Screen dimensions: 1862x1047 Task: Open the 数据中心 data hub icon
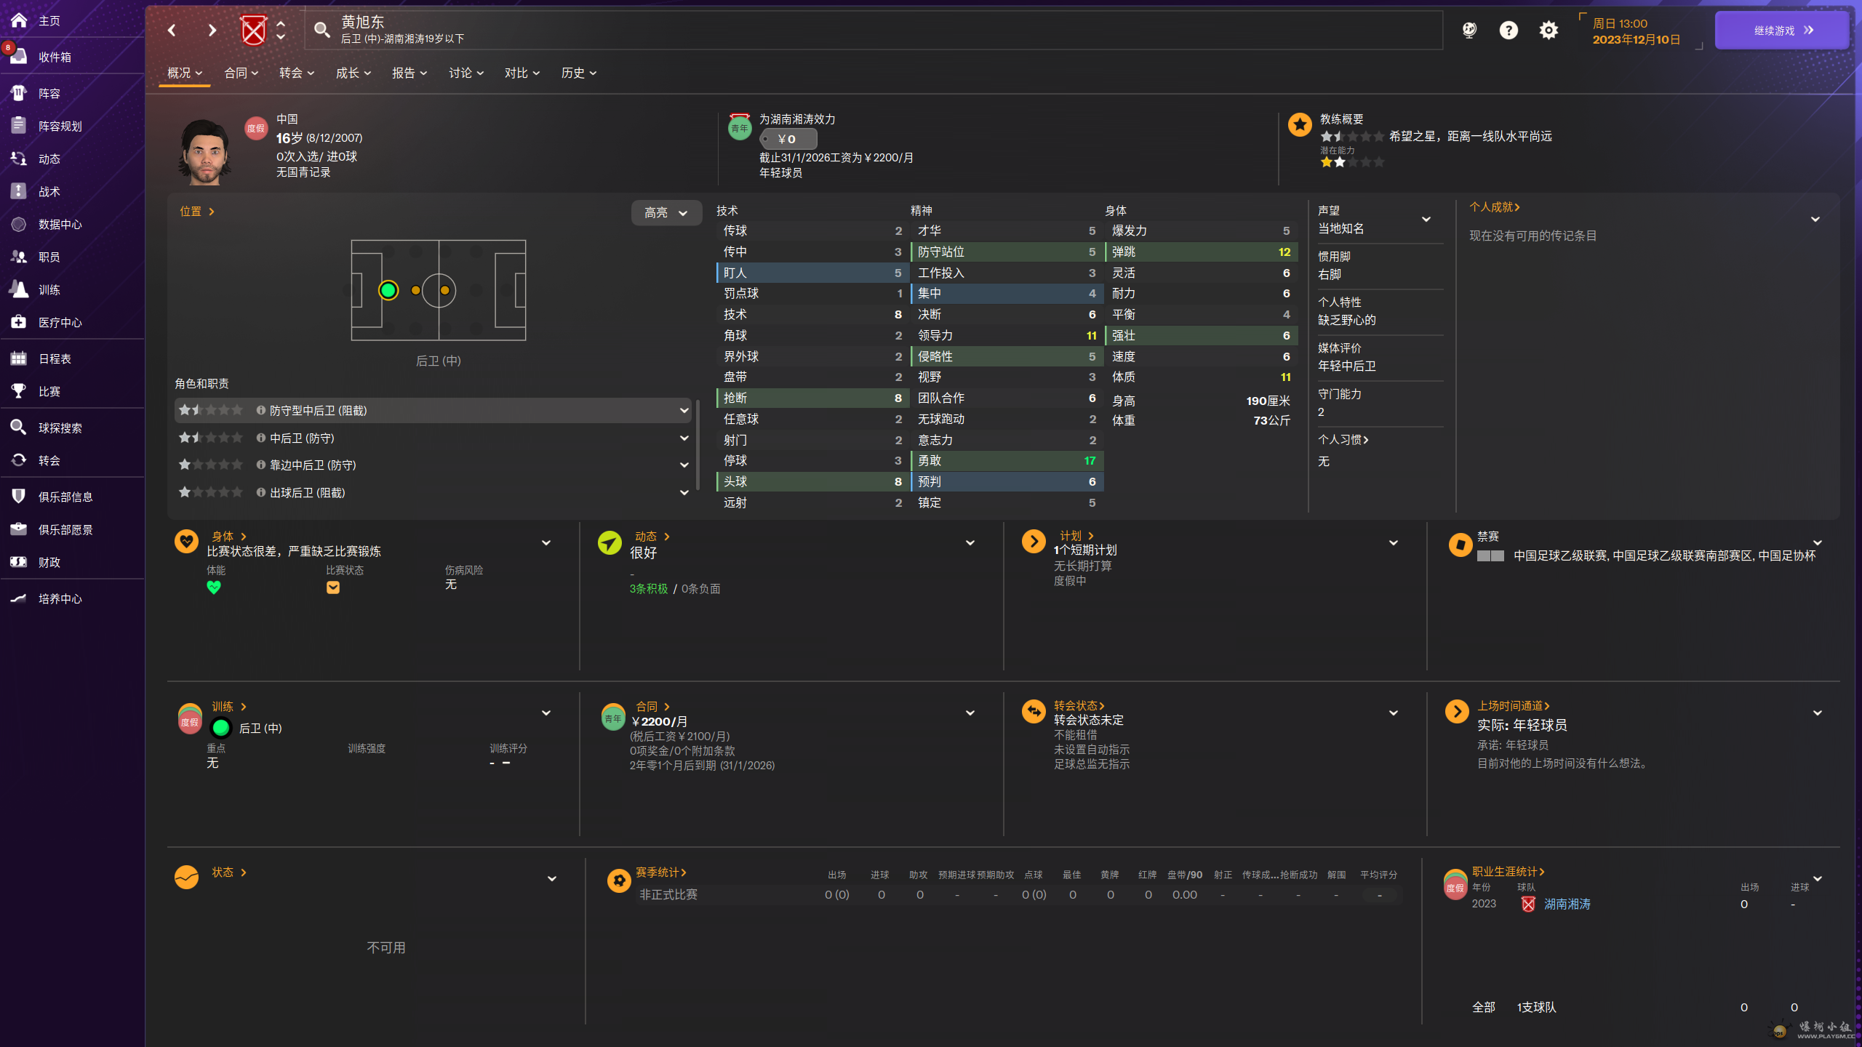pos(19,224)
